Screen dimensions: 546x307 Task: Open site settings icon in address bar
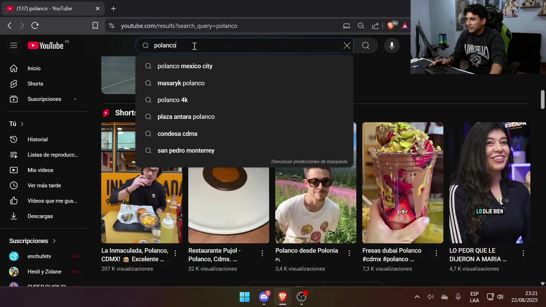(112, 26)
